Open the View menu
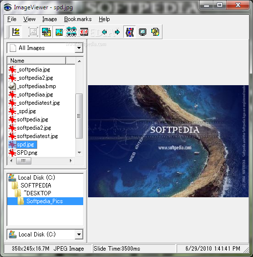The height and width of the screenshot is (257, 253). tap(29, 19)
